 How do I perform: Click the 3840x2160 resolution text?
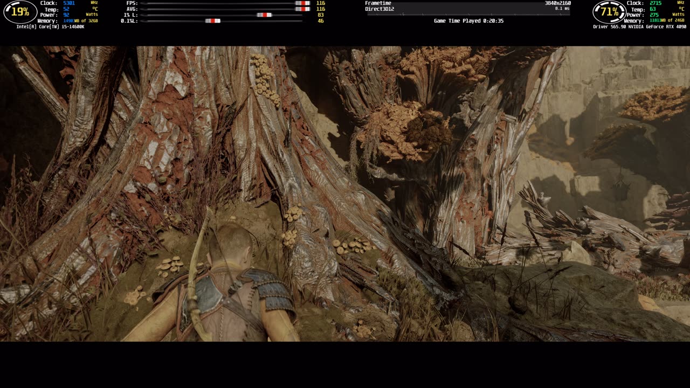coord(557,3)
